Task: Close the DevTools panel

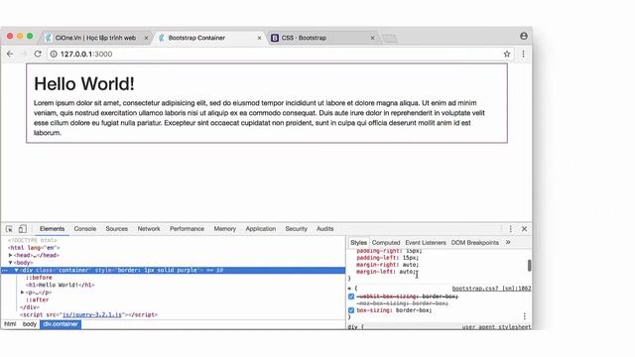Action: [524, 229]
